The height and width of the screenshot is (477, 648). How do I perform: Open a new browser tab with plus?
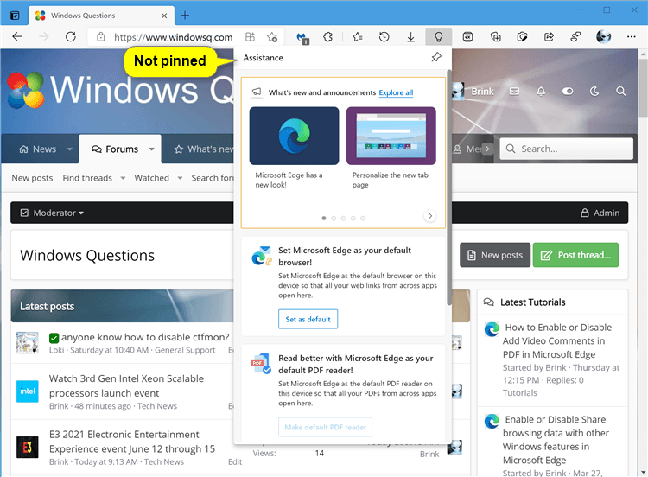185,16
